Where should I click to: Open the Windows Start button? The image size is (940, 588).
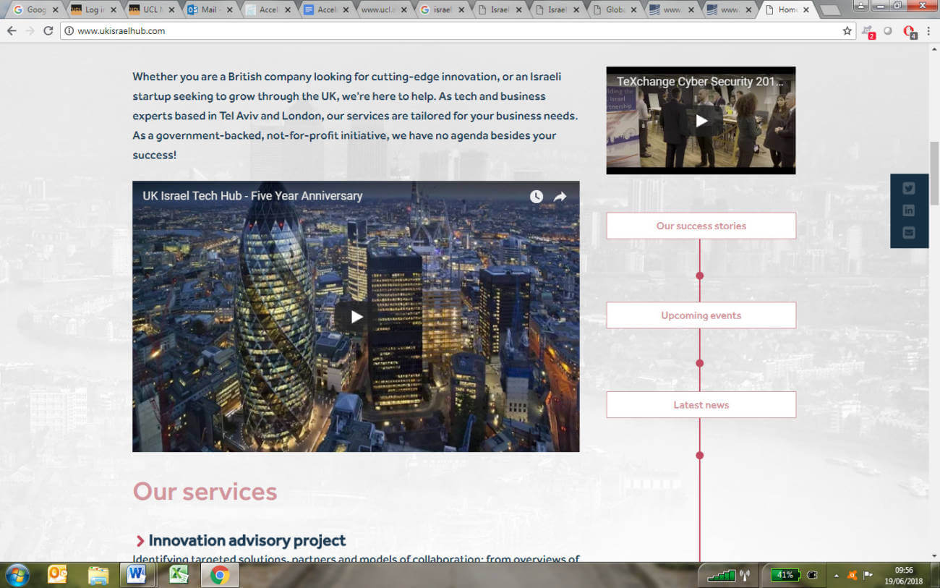click(x=17, y=575)
